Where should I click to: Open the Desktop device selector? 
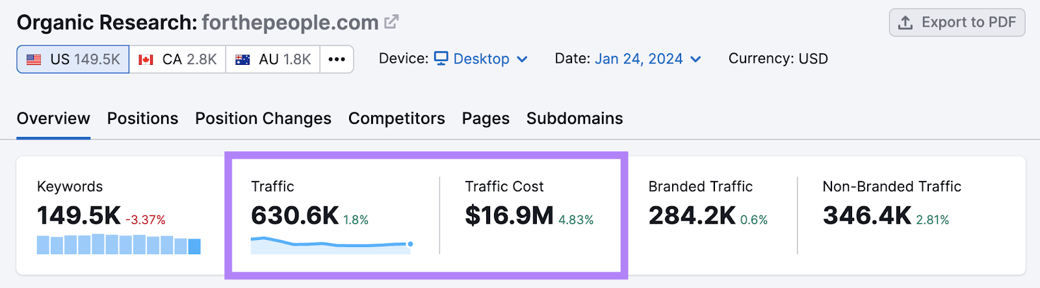pos(481,59)
